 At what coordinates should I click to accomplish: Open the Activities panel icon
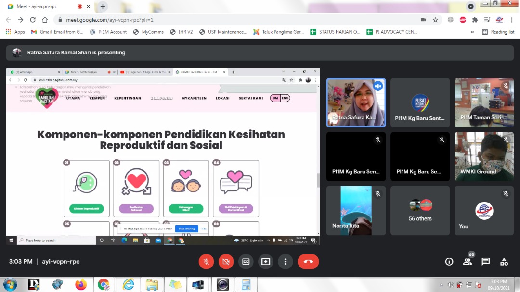point(504,262)
